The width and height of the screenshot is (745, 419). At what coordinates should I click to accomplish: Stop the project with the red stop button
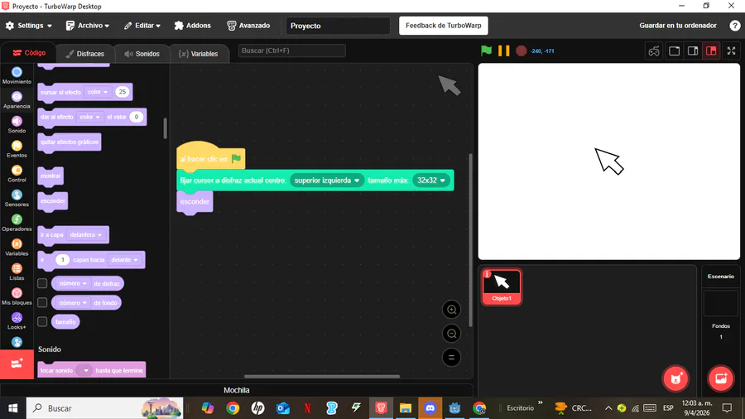click(x=521, y=51)
